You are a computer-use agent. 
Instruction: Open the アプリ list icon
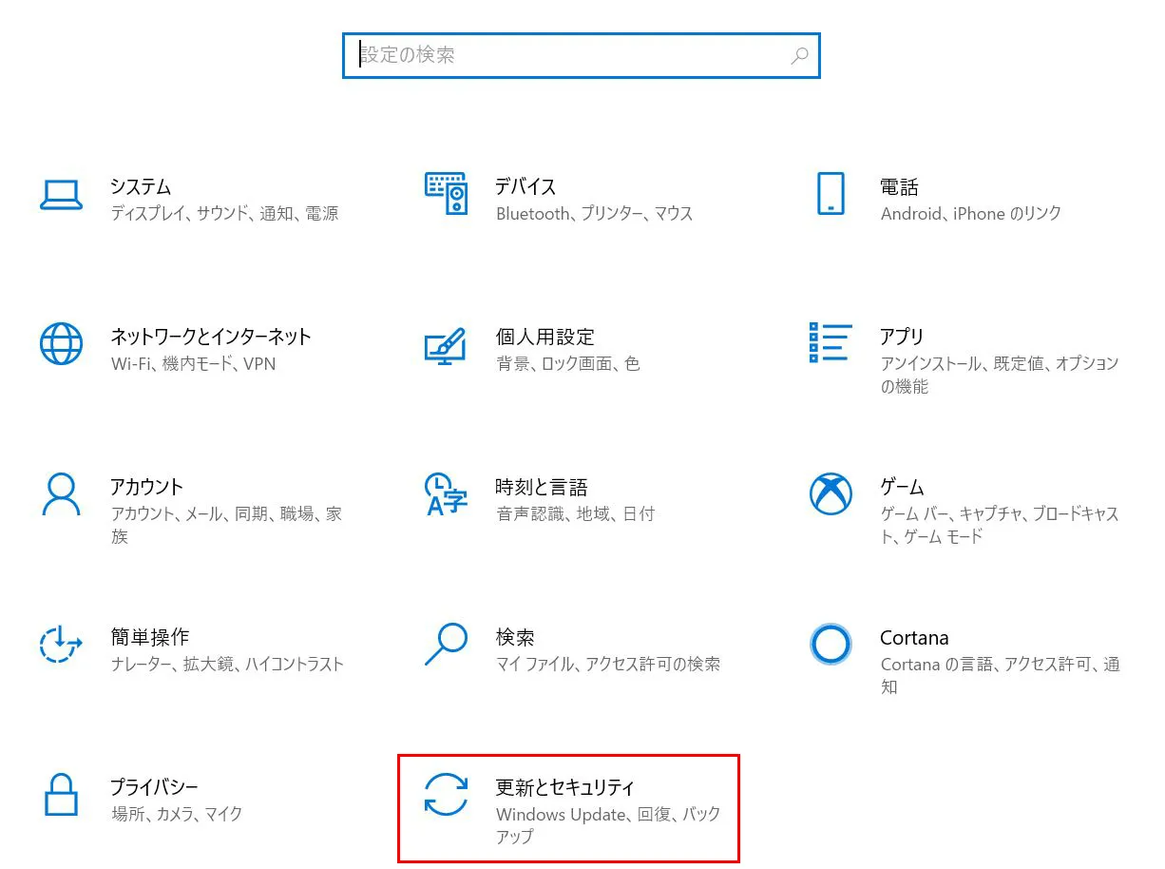click(831, 342)
